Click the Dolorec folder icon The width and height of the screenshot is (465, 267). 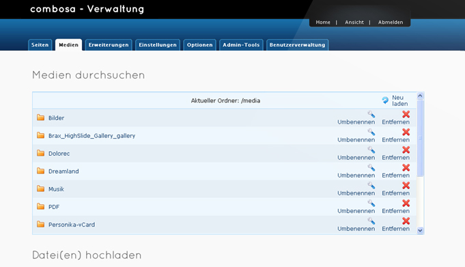pos(41,153)
